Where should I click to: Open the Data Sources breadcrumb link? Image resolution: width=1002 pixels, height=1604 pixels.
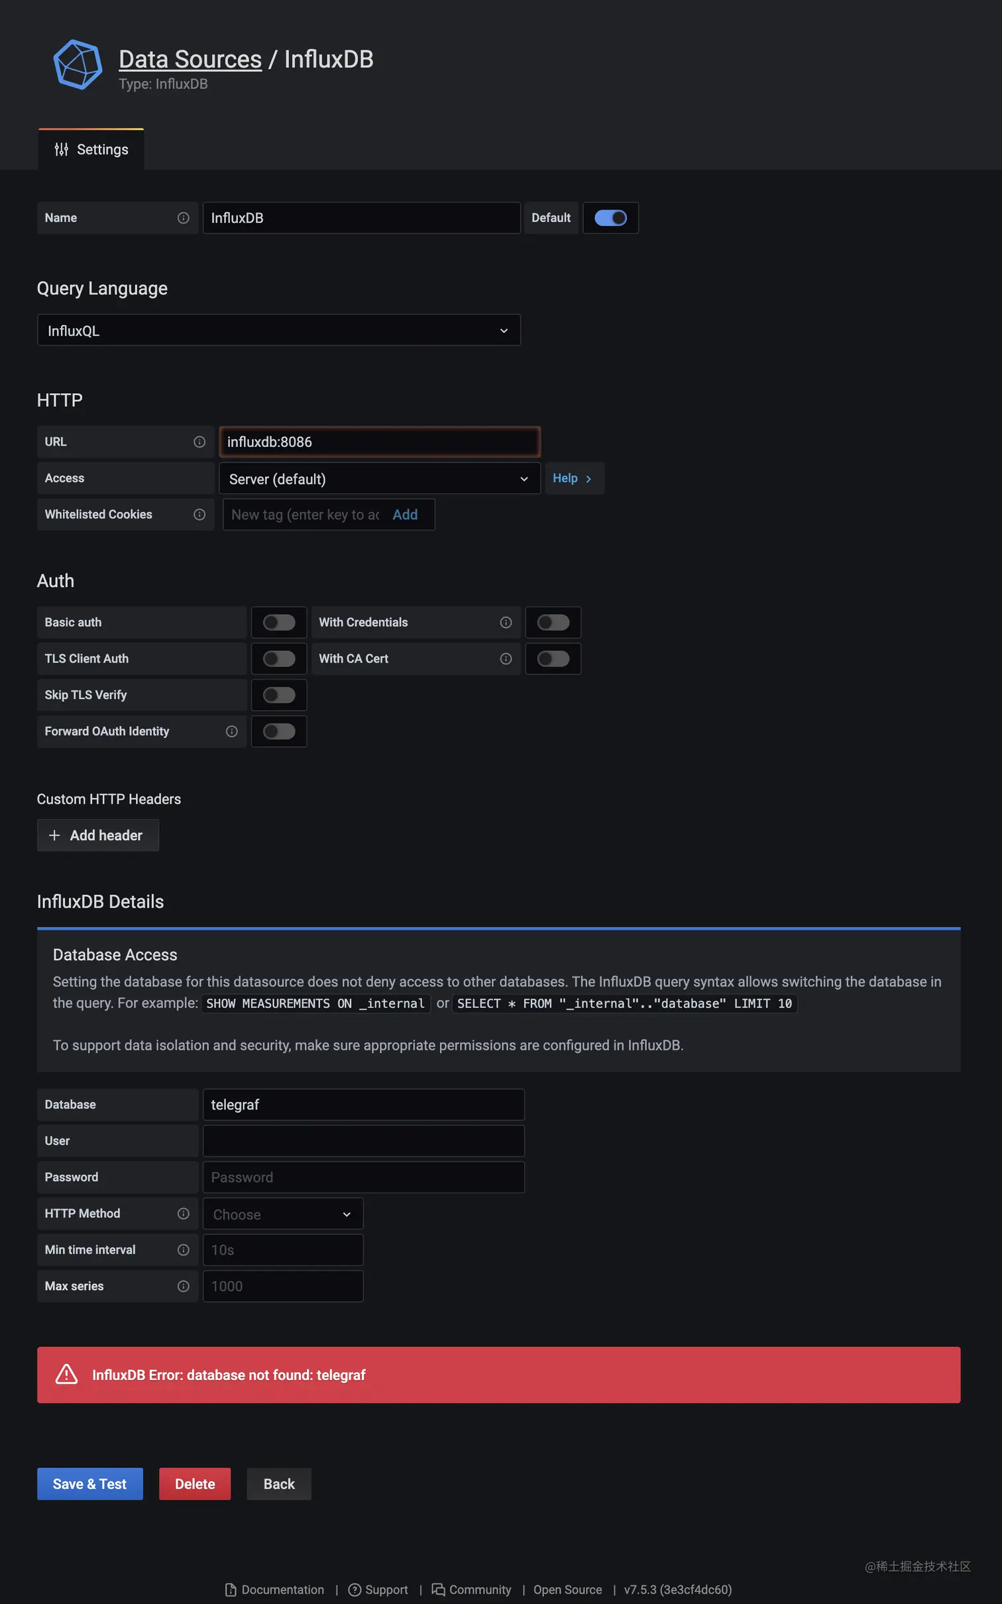(x=190, y=60)
